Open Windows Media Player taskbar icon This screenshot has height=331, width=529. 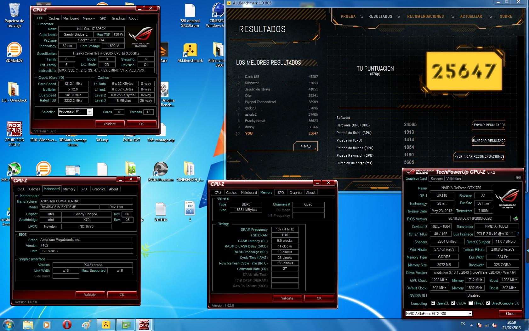(x=47, y=325)
